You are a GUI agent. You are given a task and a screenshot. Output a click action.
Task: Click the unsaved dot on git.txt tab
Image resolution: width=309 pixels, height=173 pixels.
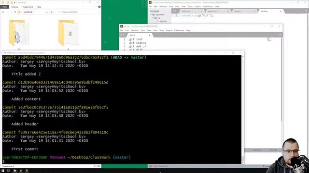click(x=149, y=35)
